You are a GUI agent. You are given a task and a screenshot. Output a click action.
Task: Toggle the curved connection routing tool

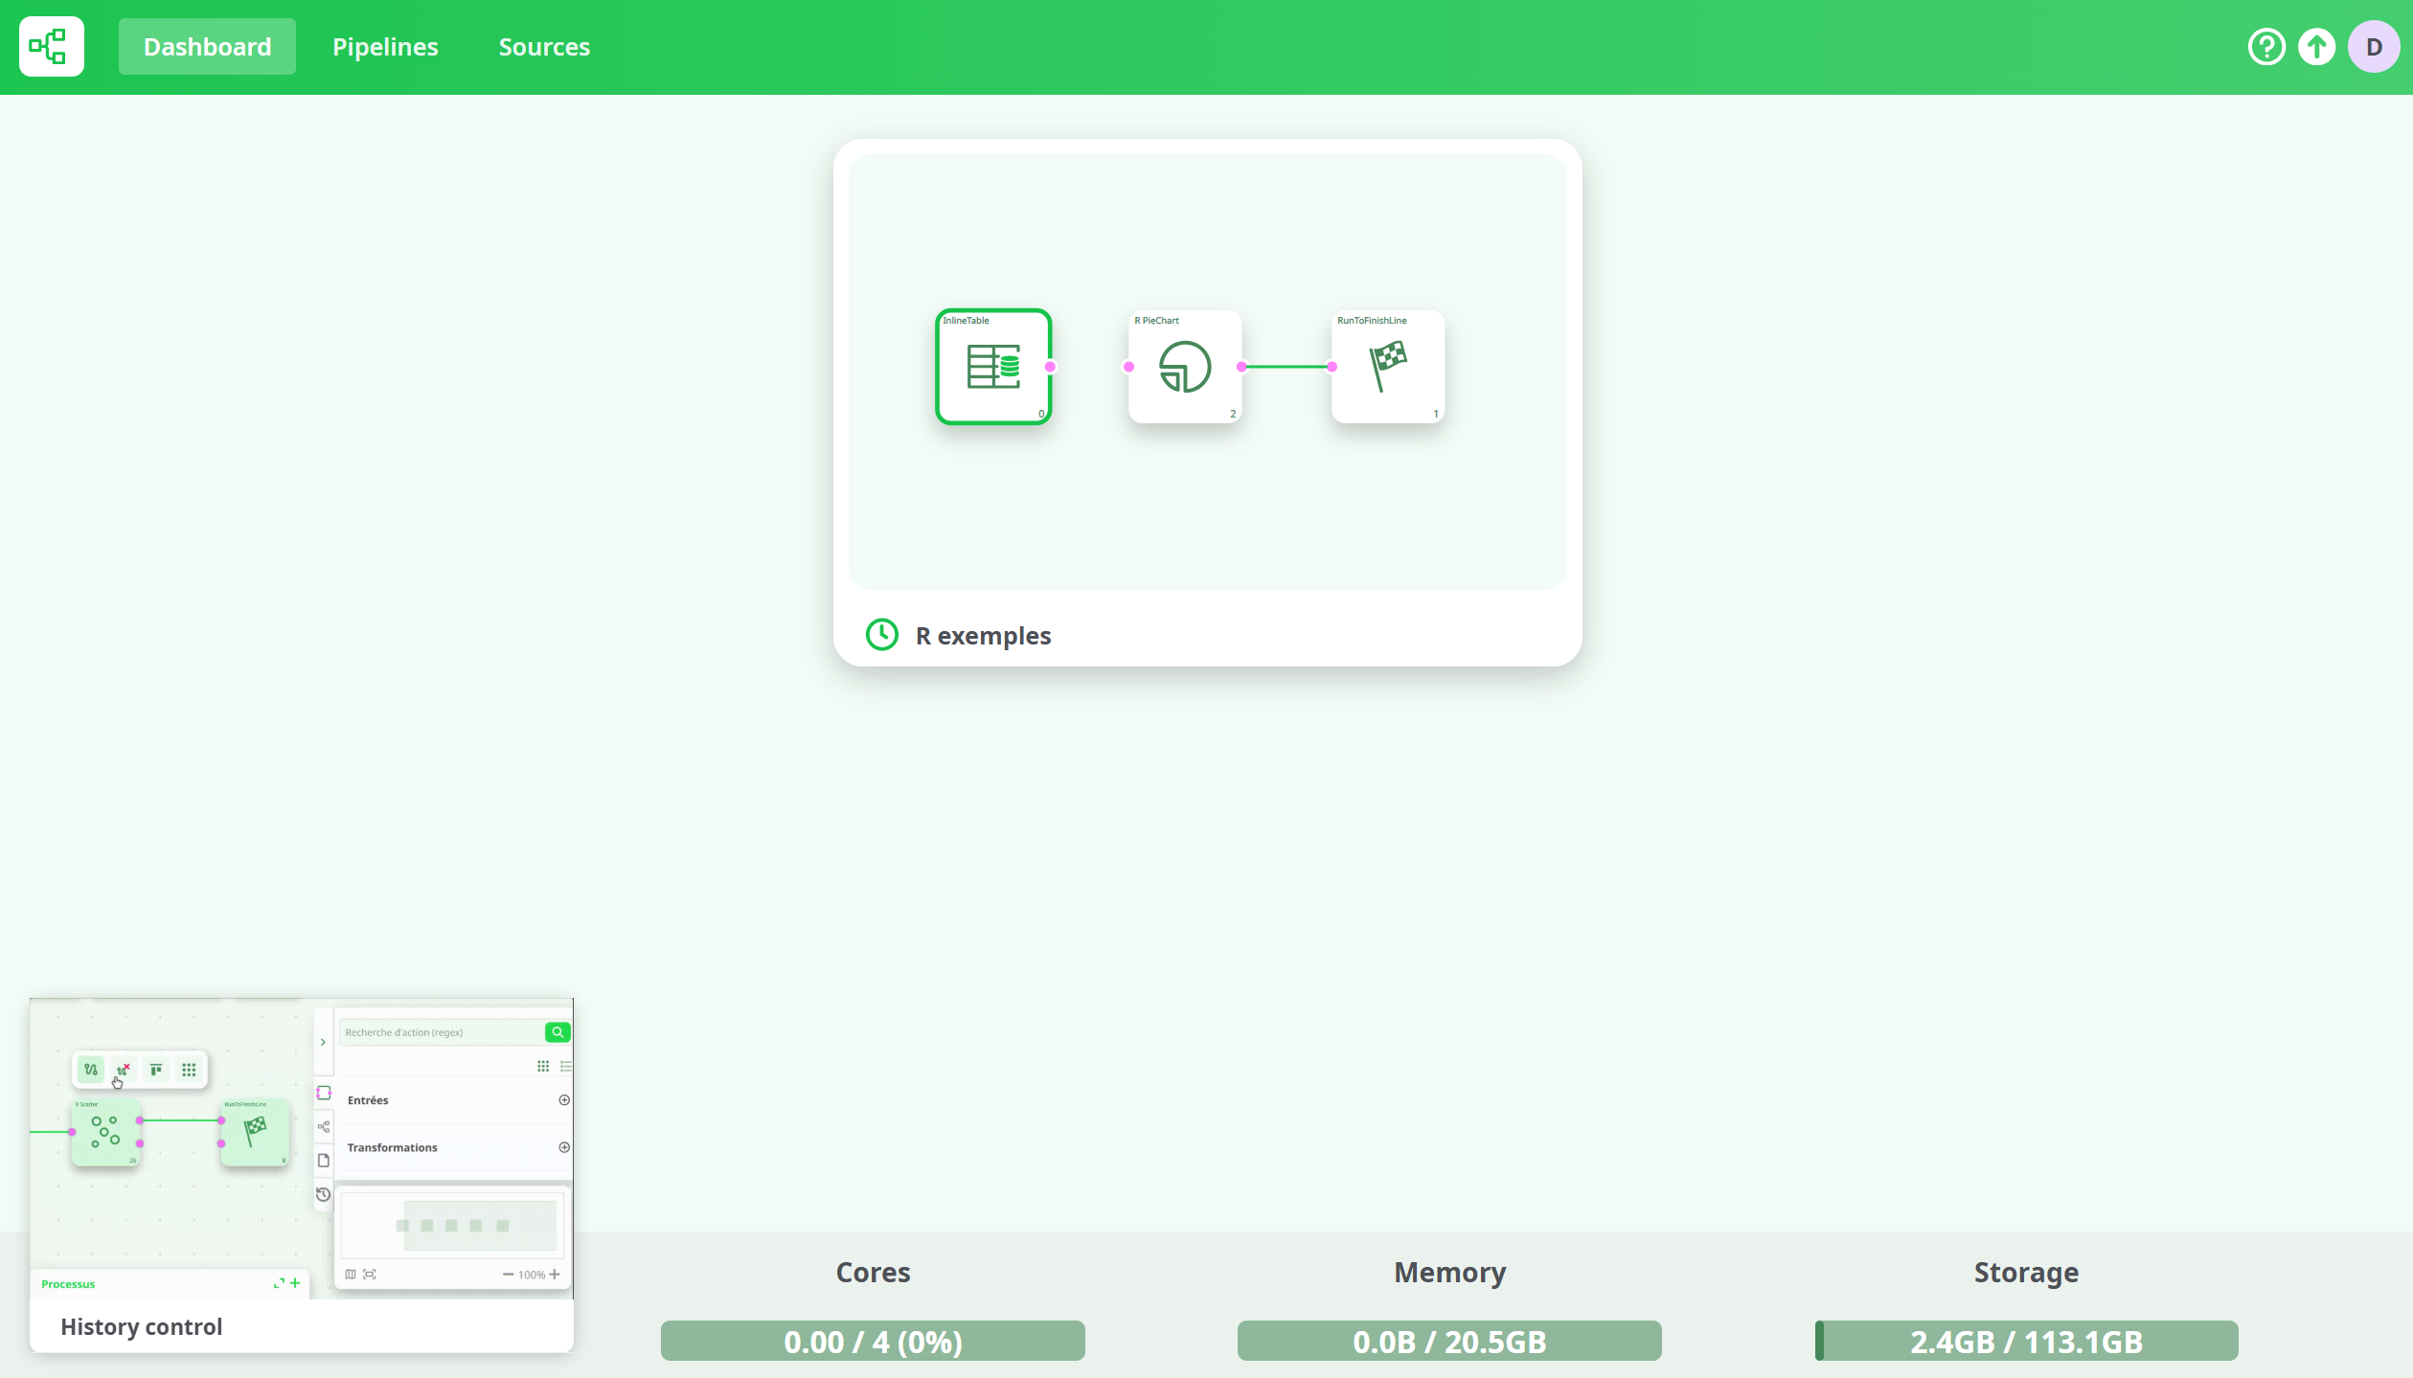[x=92, y=1070]
